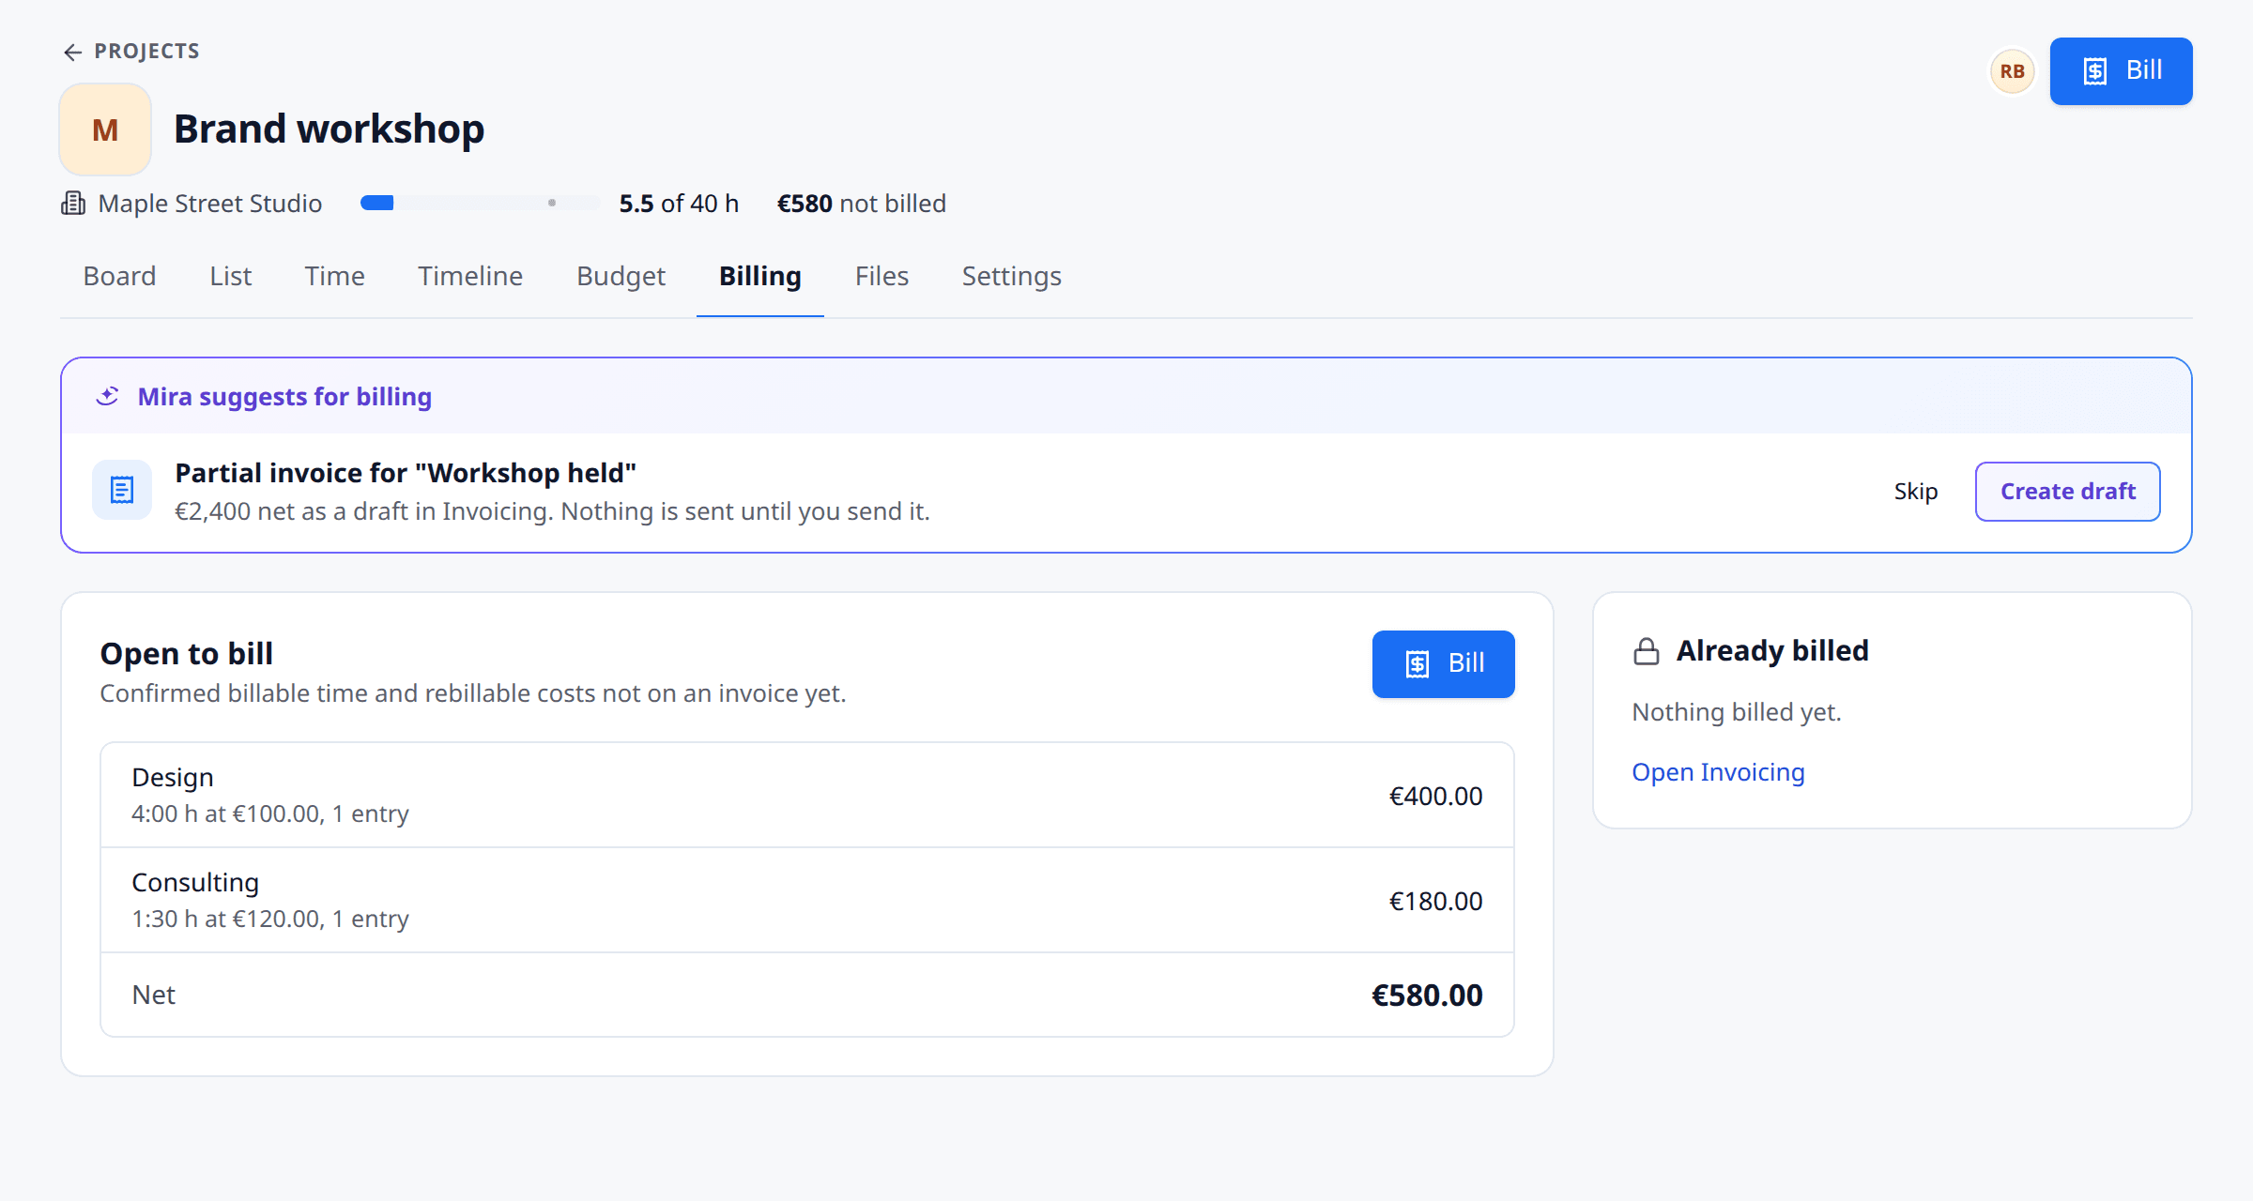Create draft for the partial invoice

(x=2067, y=492)
